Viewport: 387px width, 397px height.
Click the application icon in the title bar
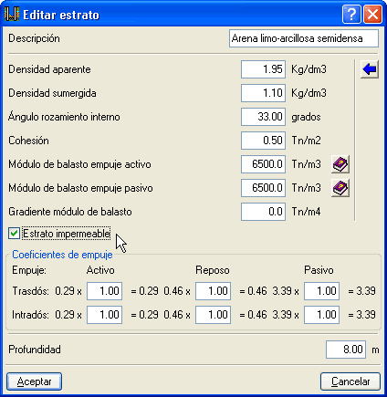pyautogui.click(x=12, y=15)
